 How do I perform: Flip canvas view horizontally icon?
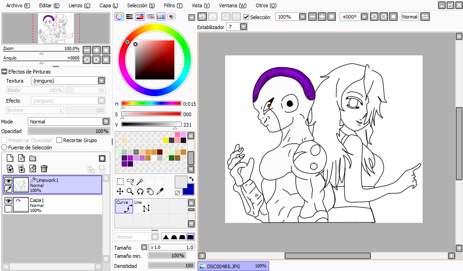coord(425,17)
